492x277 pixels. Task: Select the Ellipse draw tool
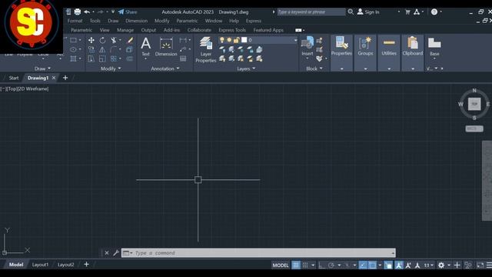click(x=74, y=49)
